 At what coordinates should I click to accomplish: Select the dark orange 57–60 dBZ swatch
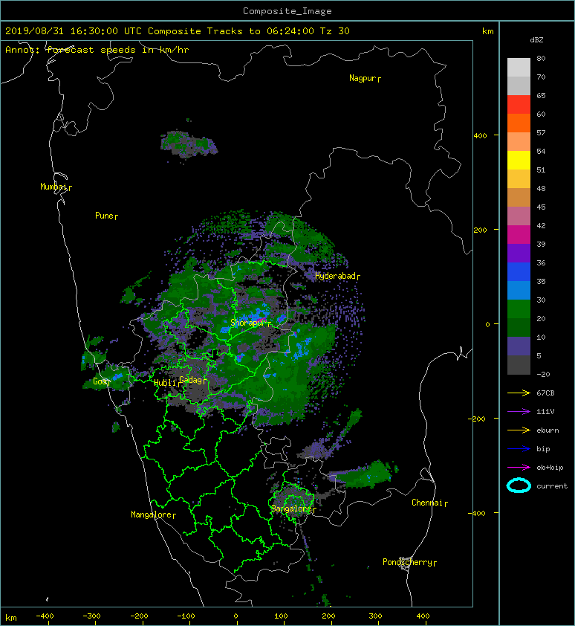[519, 123]
